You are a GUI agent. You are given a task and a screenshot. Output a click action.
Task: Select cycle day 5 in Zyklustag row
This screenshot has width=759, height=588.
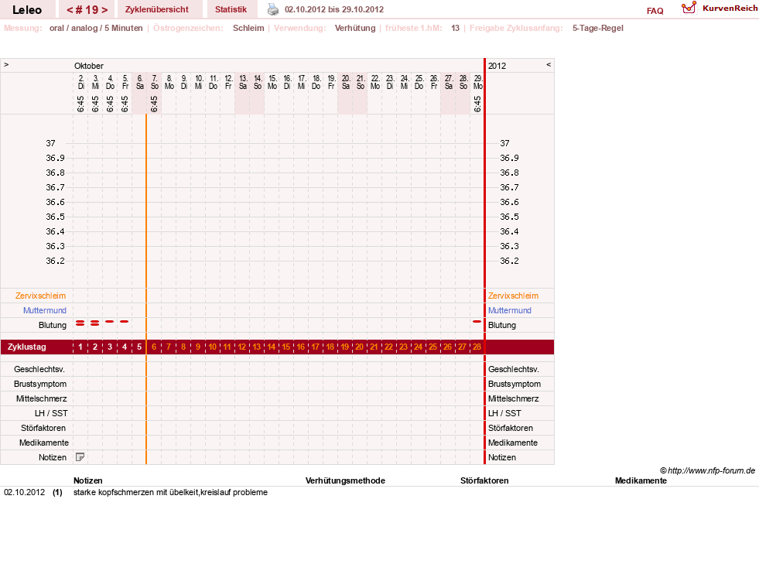(139, 347)
